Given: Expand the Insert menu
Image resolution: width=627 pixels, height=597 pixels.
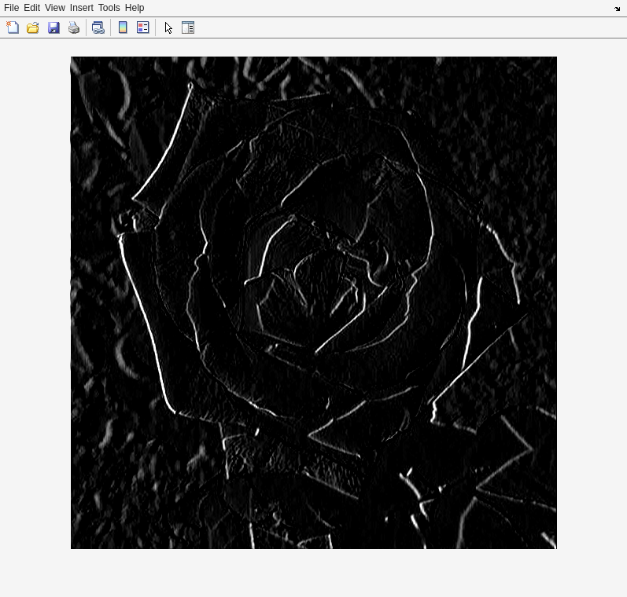Looking at the screenshot, I should [81, 8].
